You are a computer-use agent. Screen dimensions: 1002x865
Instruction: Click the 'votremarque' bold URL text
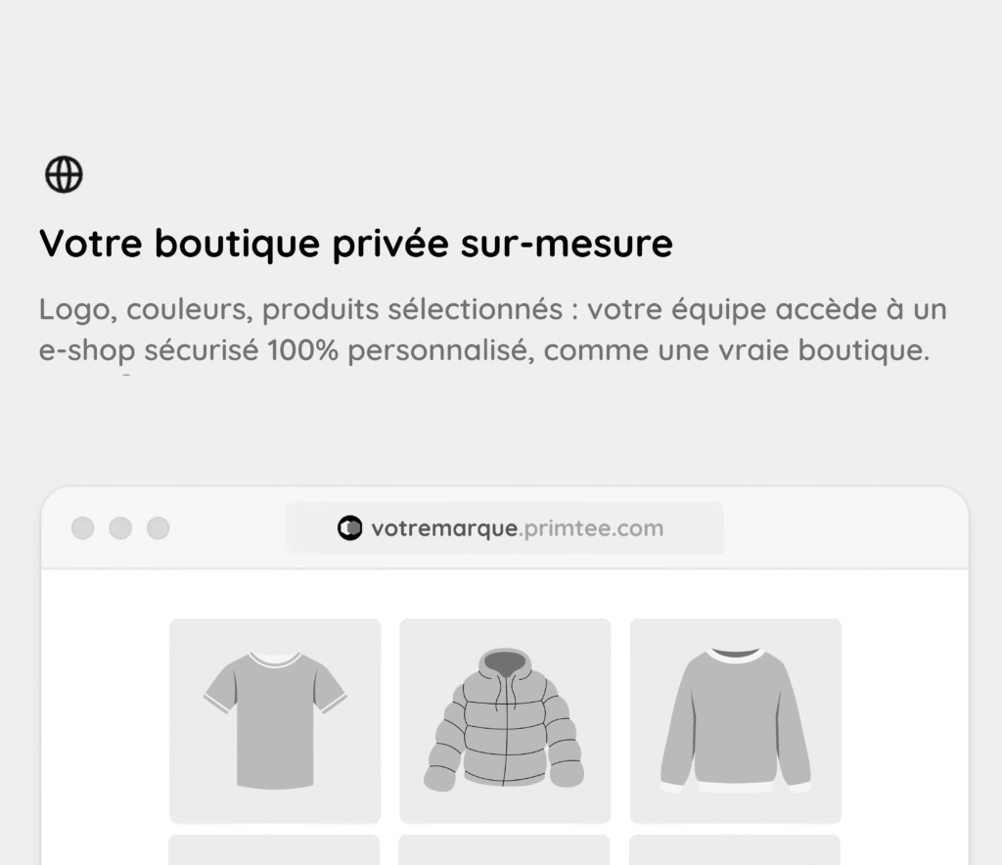coord(444,529)
